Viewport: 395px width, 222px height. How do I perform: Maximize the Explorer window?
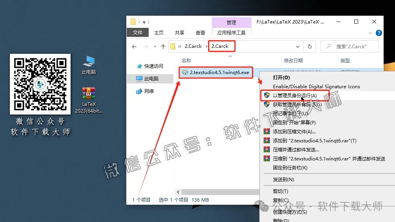click(x=356, y=22)
